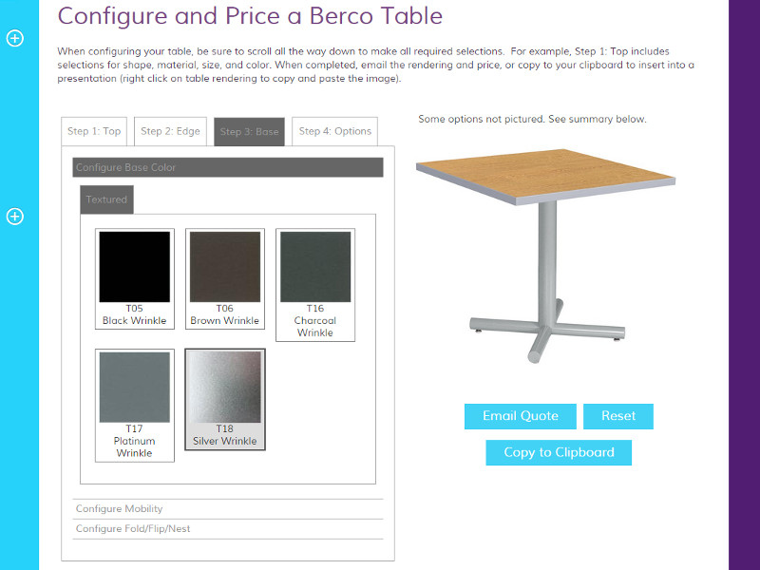Select the Step 3: Base tab
This screenshot has height=570, width=760.
[x=249, y=131]
